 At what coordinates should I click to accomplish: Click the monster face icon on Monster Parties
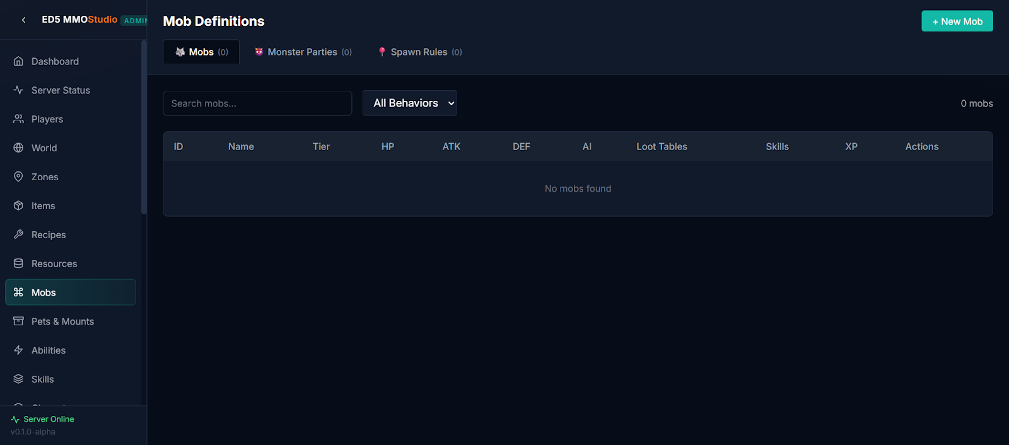259,52
